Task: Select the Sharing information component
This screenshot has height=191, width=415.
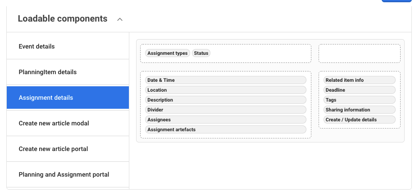Action: point(359,110)
